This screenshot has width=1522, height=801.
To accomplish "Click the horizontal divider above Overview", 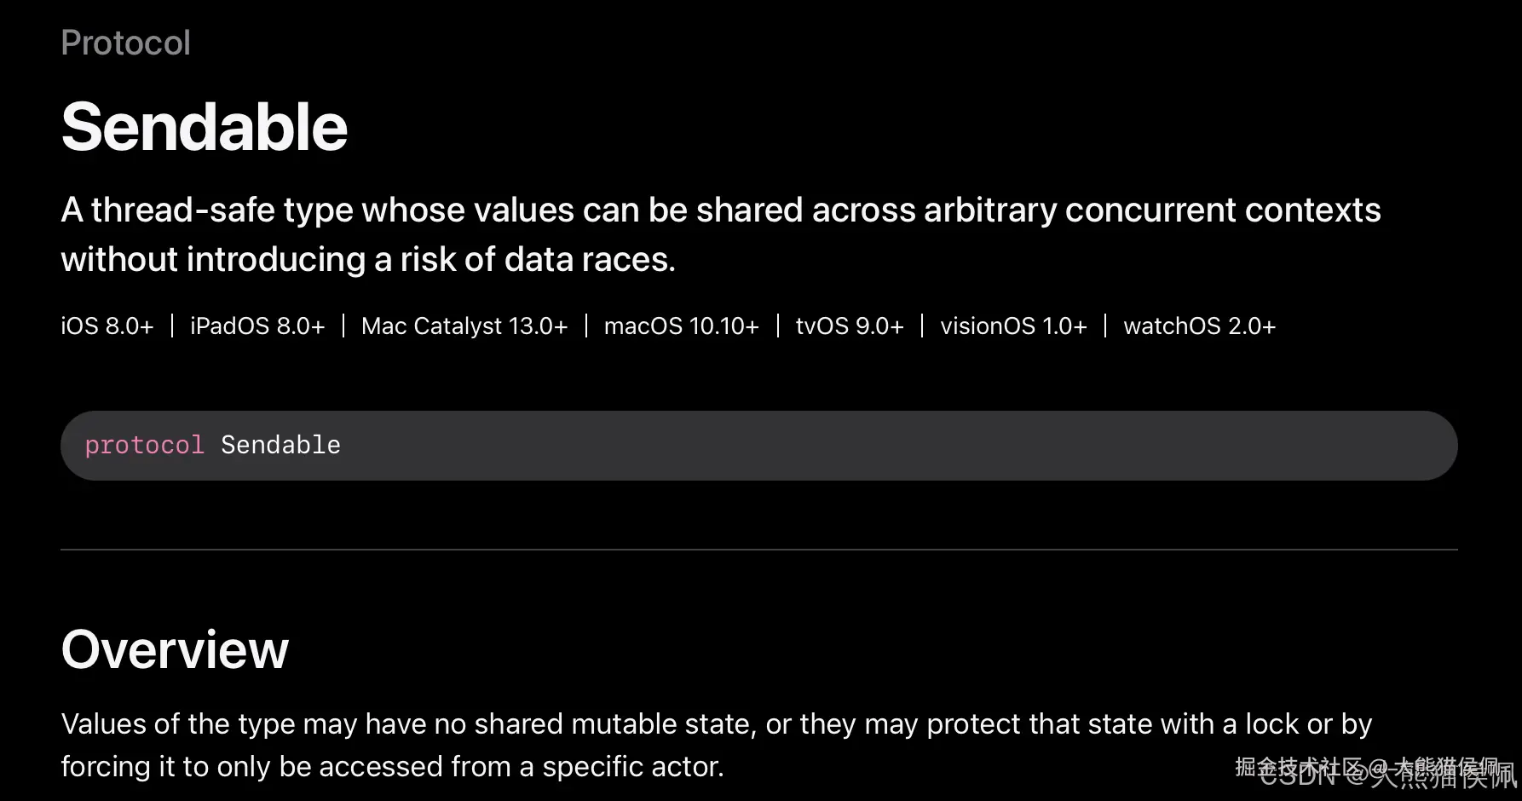I will pos(758,550).
